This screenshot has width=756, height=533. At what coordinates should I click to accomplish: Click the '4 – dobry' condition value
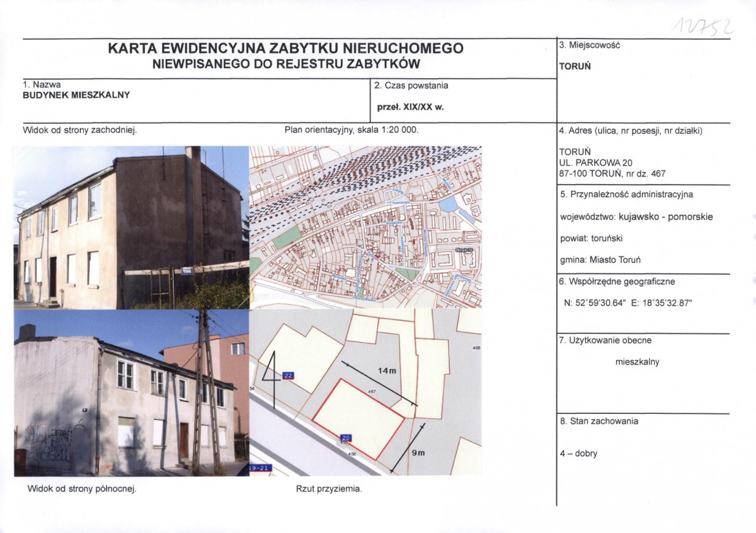point(578,454)
